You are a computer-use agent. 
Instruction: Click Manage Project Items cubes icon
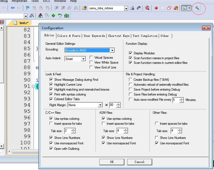coord(40,16)
